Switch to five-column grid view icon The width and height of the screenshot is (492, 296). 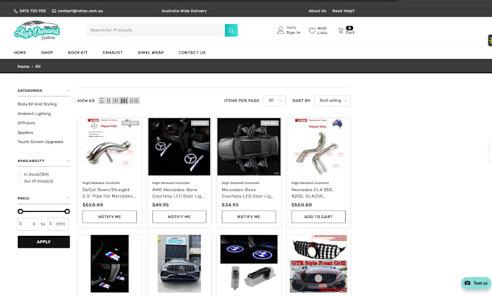tap(135, 101)
